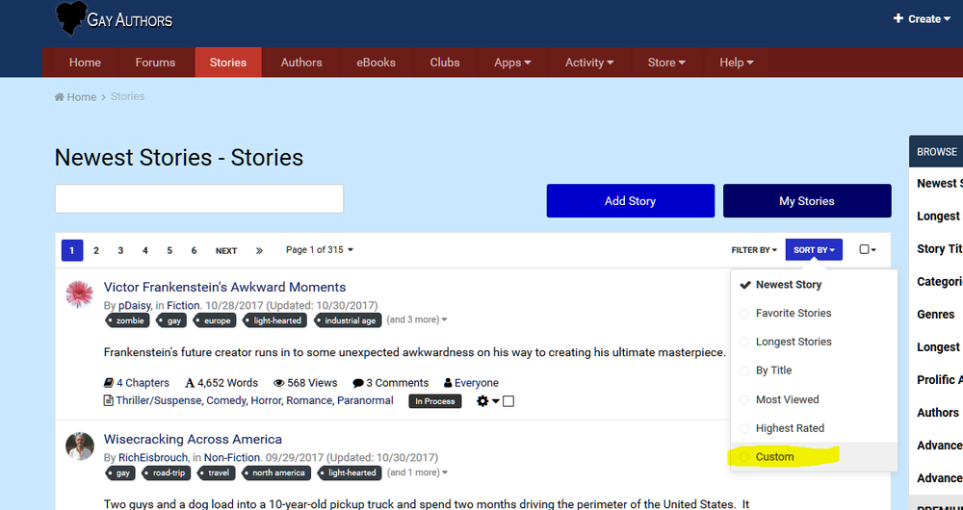
Task: Open pDaisy author profile link
Action: tap(135, 305)
